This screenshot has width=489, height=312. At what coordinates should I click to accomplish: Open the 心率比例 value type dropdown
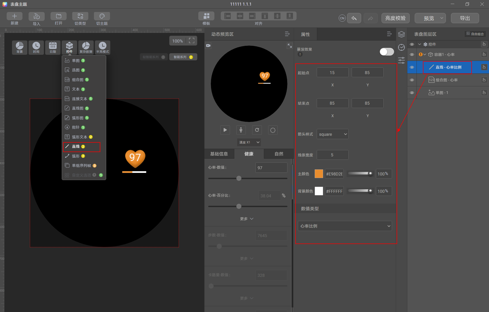345,226
